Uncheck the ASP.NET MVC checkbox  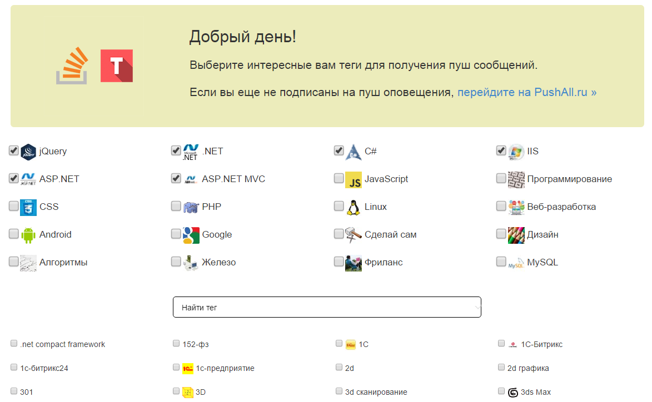click(176, 178)
